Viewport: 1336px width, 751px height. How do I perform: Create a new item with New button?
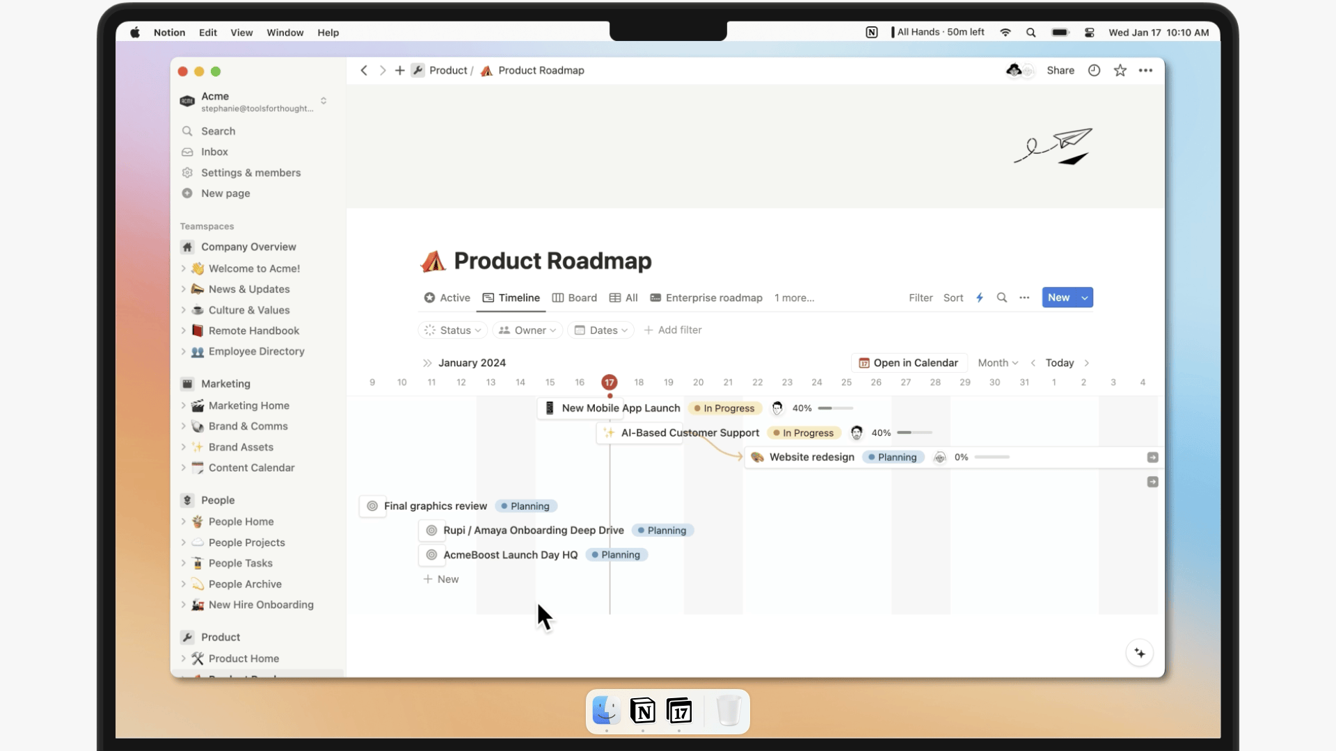1058,298
